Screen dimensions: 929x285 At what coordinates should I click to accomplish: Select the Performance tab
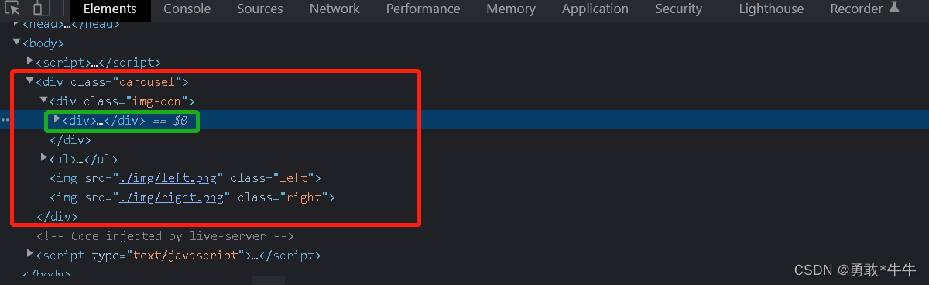pos(423,9)
